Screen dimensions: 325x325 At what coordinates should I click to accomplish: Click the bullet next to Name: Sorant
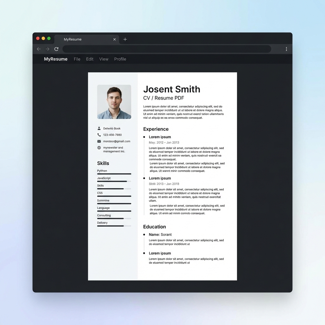tap(145, 235)
